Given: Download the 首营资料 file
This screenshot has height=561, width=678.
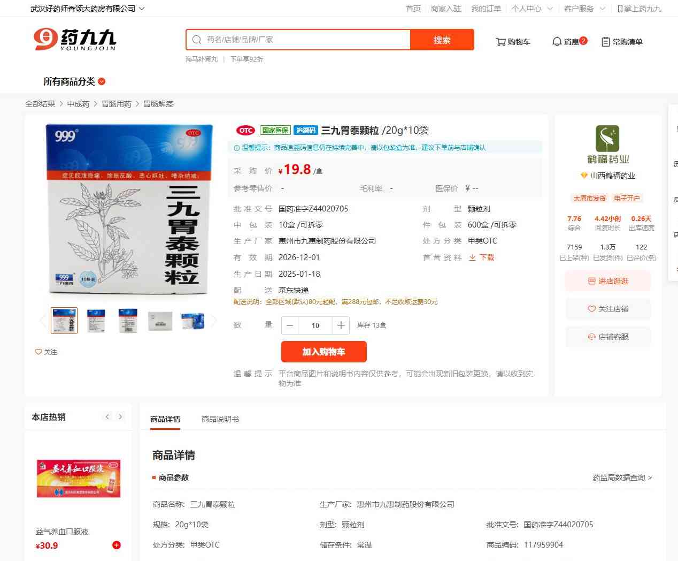Looking at the screenshot, I should click(x=482, y=257).
